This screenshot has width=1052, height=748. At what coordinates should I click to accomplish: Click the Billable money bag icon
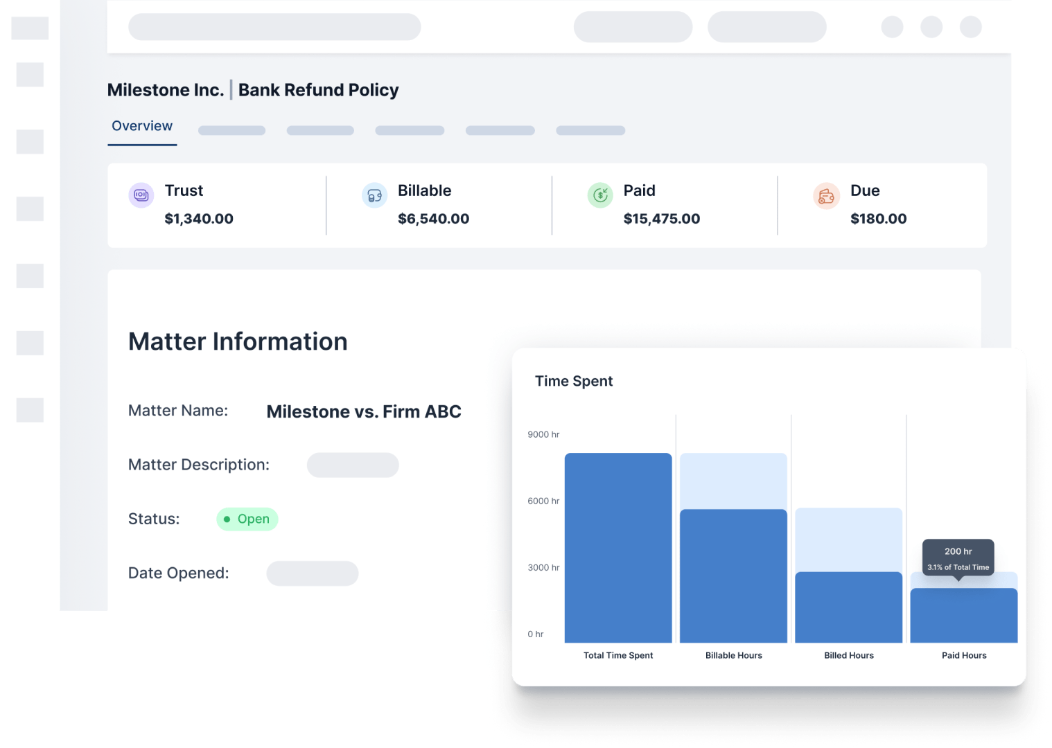(374, 195)
